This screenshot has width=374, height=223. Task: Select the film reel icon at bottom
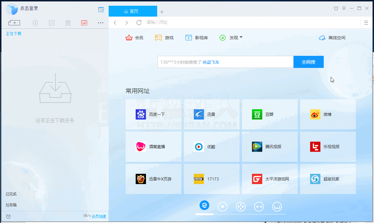pos(241,207)
